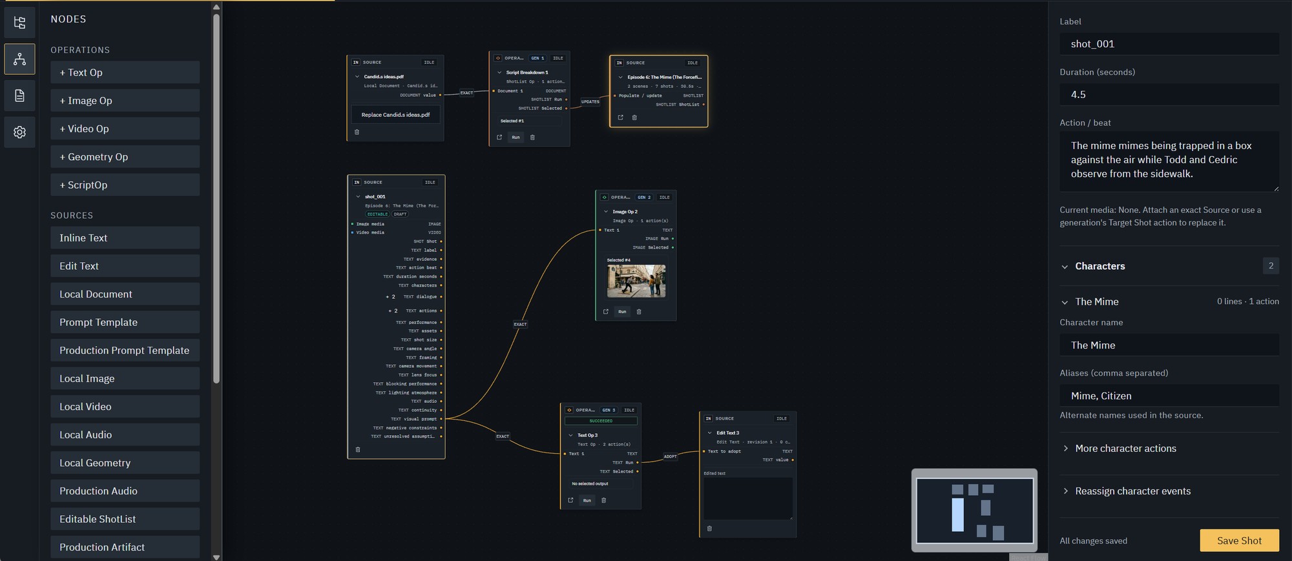Click the minimap overview of the graph
The width and height of the screenshot is (1292, 561).
[x=974, y=510]
